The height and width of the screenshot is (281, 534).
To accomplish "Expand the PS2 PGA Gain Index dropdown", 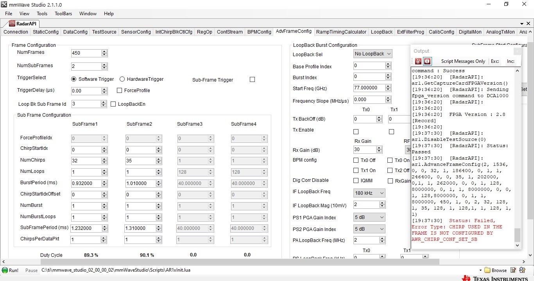I will pyautogui.click(x=369, y=229).
